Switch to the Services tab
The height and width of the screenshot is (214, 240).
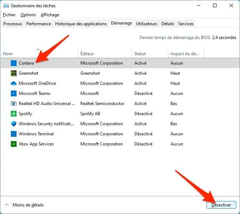(x=186, y=23)
